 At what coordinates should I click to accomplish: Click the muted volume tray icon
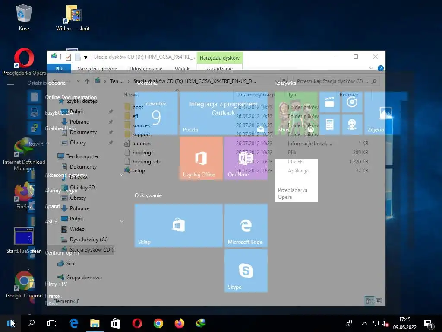point(385,323)
